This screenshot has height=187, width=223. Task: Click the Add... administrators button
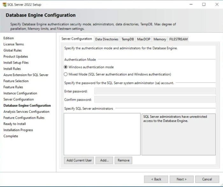[x=104, y=161]
